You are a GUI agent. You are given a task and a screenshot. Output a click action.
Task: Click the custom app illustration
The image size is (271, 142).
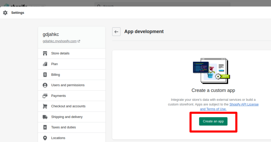tap(211, 71)
